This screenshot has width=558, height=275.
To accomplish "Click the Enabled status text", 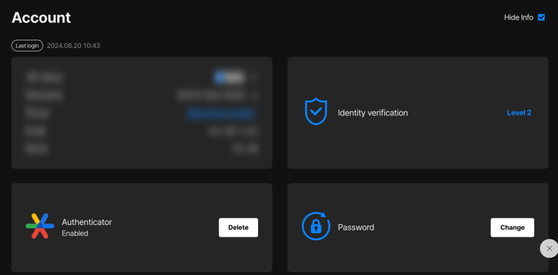I will tap(75, 233).
